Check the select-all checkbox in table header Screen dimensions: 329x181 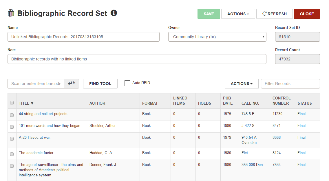pyautogui.click(x=12, y=103)
